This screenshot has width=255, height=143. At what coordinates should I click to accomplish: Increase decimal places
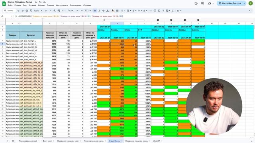(x=59, y=11)
